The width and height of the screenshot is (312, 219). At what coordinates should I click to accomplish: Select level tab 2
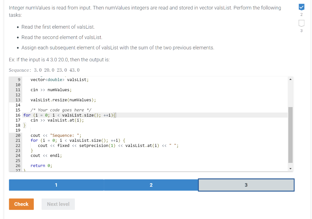pyautogui.click(x=151, y=185)
